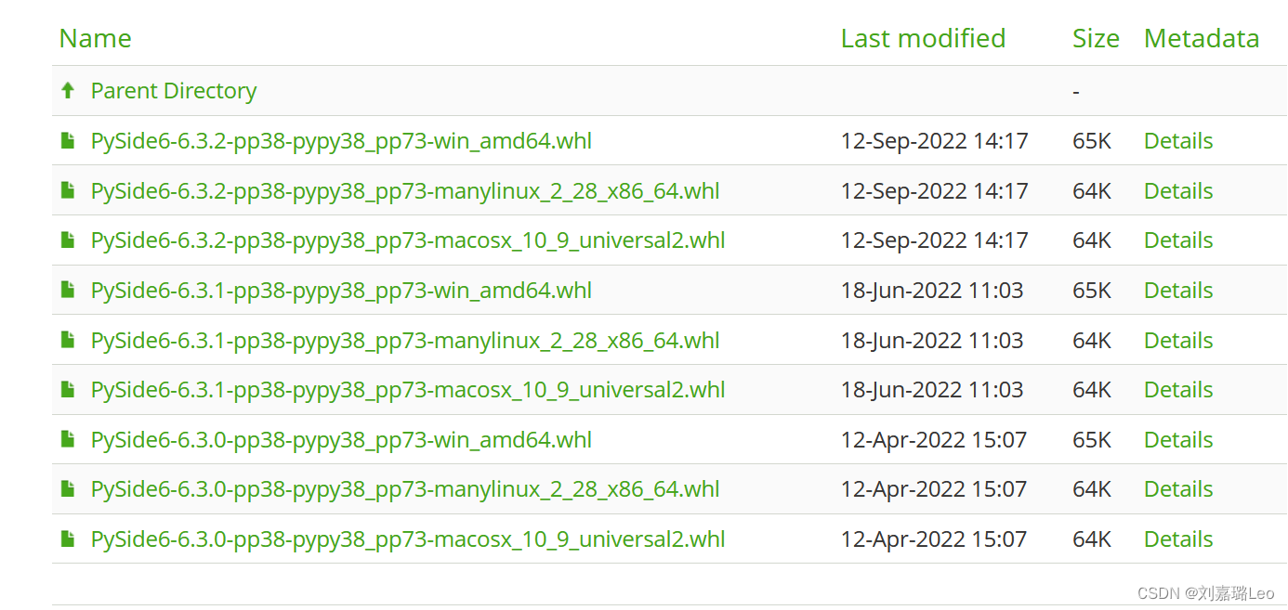Click the up-arrow icon next to Parent Directory
The width and height of the screenshot is (1288, 610).
tap(68, 90)
